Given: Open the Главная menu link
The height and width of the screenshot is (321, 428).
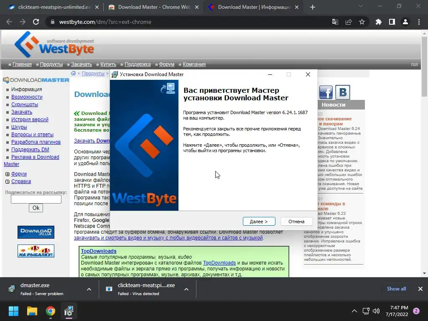Looking at the screenshot, I should click(x=22, y=64).
